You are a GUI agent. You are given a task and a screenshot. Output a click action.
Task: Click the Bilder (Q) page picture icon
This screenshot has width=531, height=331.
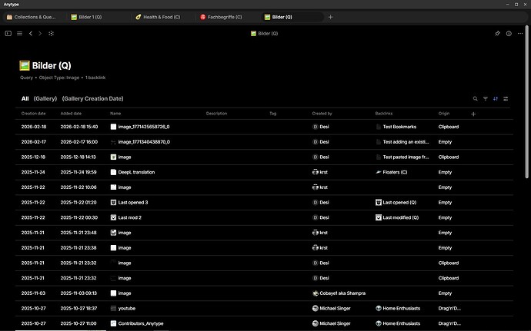pos(25,65)
